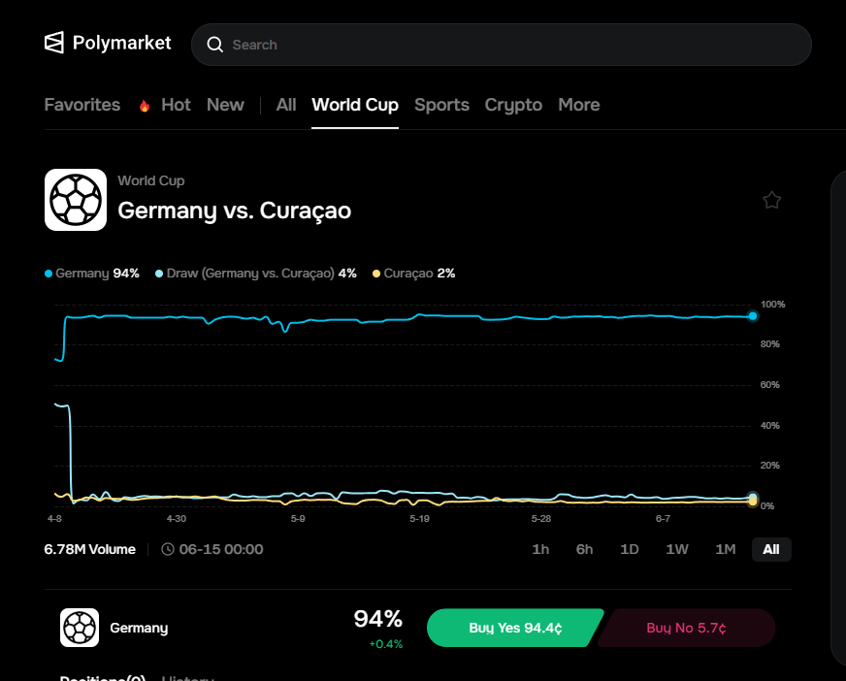This screenshot has width=846, height=681.
Task: Click the 20% axis label
Action: [x=770, y=465]
